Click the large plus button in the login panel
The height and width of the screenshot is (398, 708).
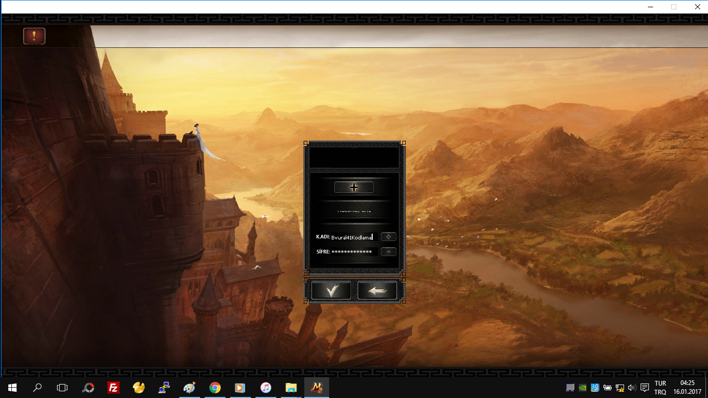pyautogui.click(x=354, y=188)
